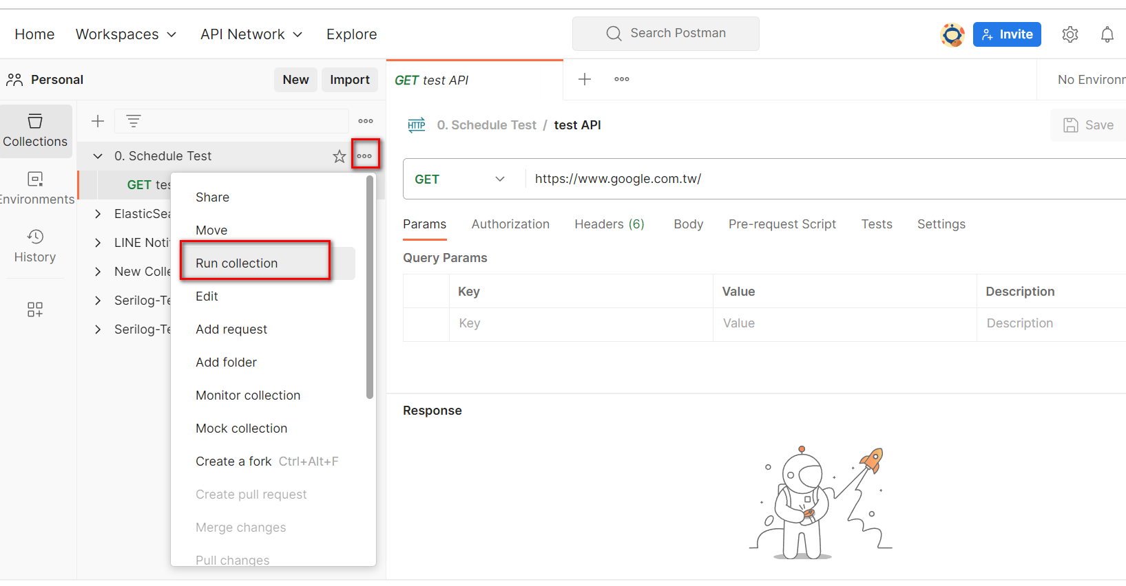The width and height of the screenshot is (1126, 586).
Task: Open the Environments sidebar panel
Action: [36, 188]
